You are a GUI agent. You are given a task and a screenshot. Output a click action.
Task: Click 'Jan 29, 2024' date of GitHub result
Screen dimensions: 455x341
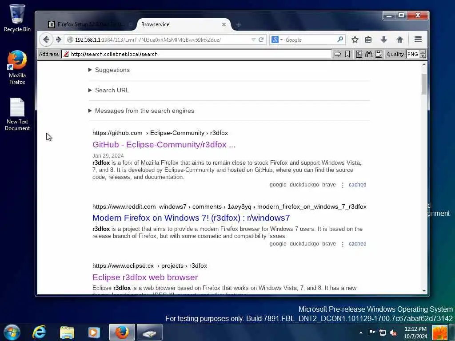click(108, 156)
